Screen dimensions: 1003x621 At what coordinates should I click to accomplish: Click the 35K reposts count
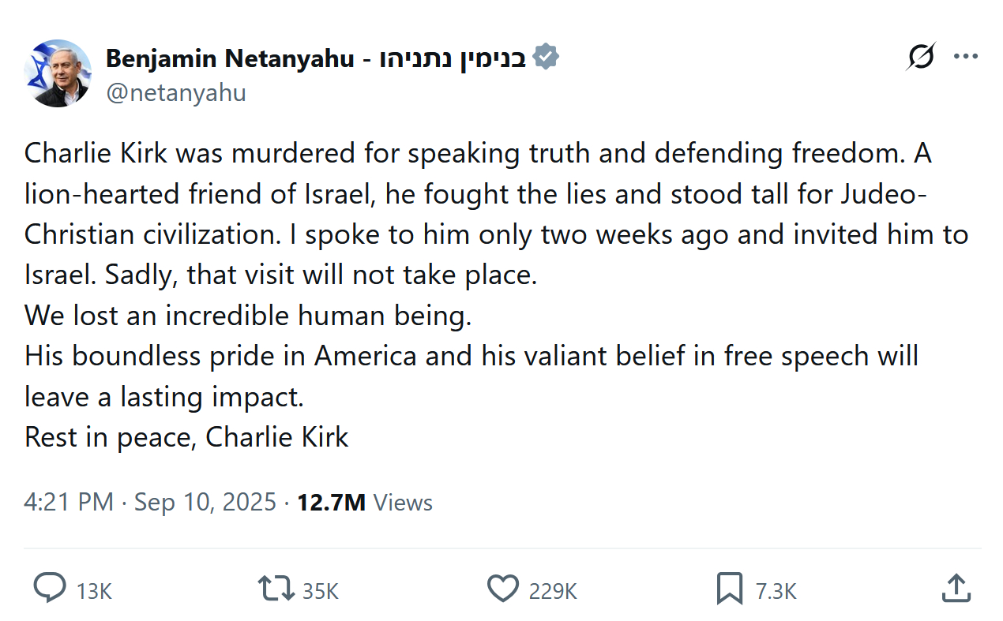(320, 591)
